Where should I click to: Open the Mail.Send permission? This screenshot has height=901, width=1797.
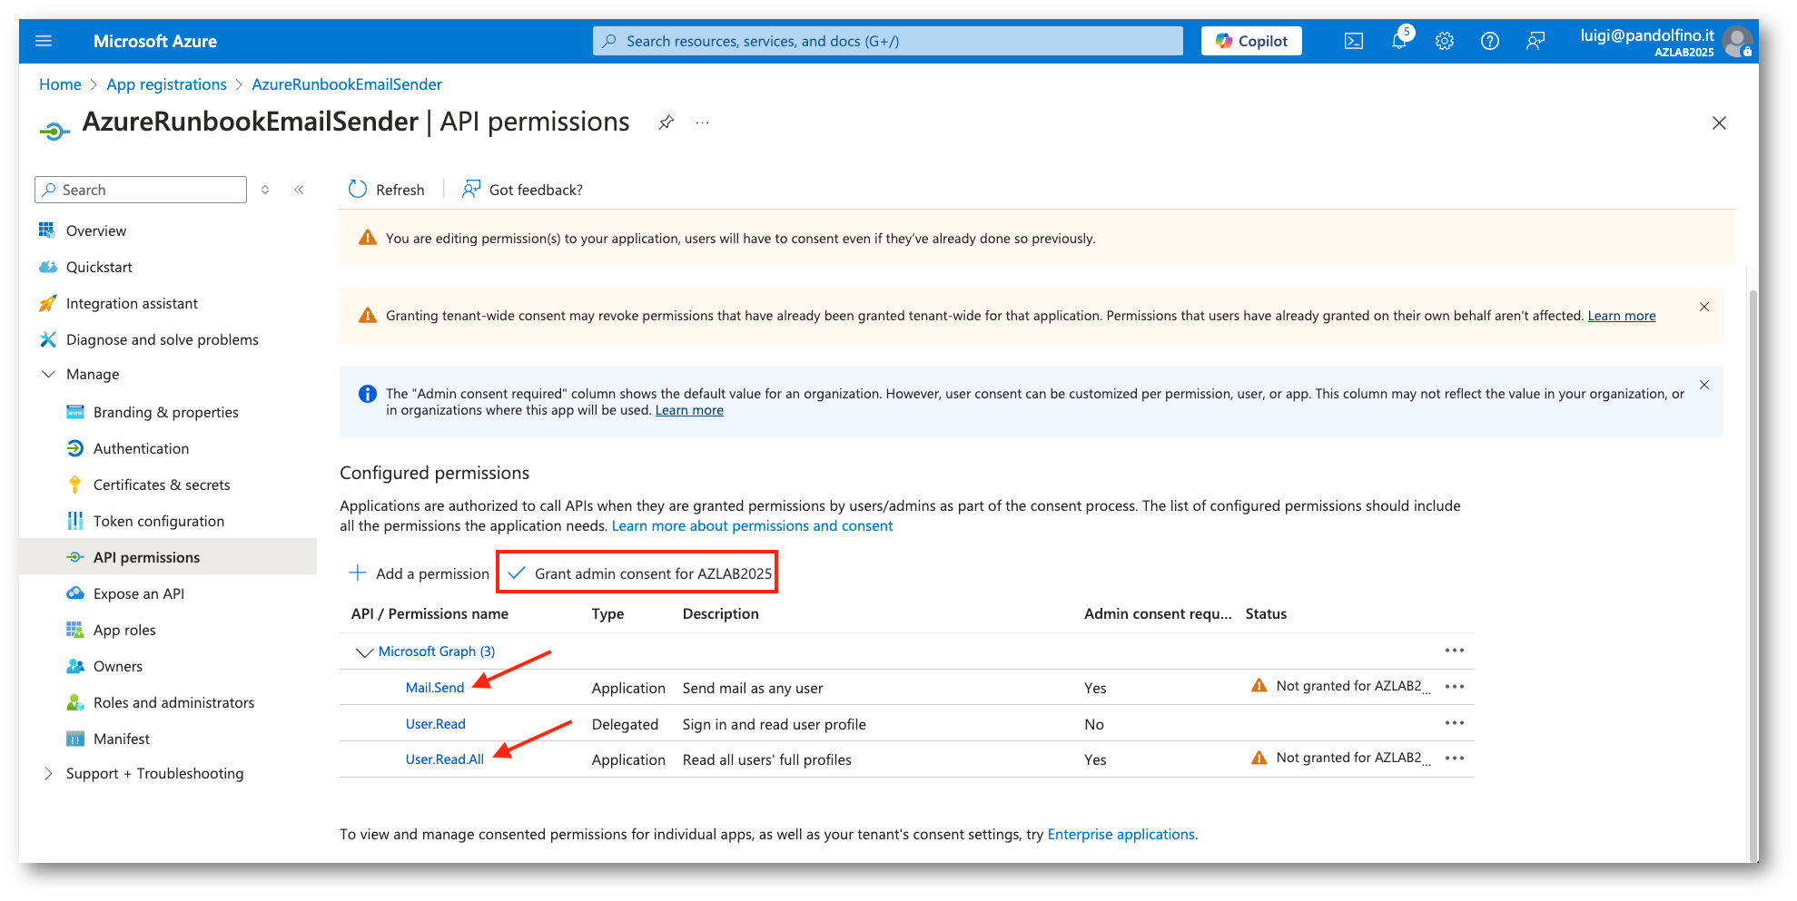click(434, 688)
